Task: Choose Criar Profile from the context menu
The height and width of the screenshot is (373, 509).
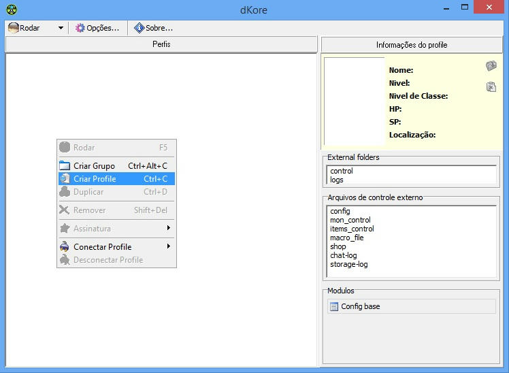Action: (95, 179)
